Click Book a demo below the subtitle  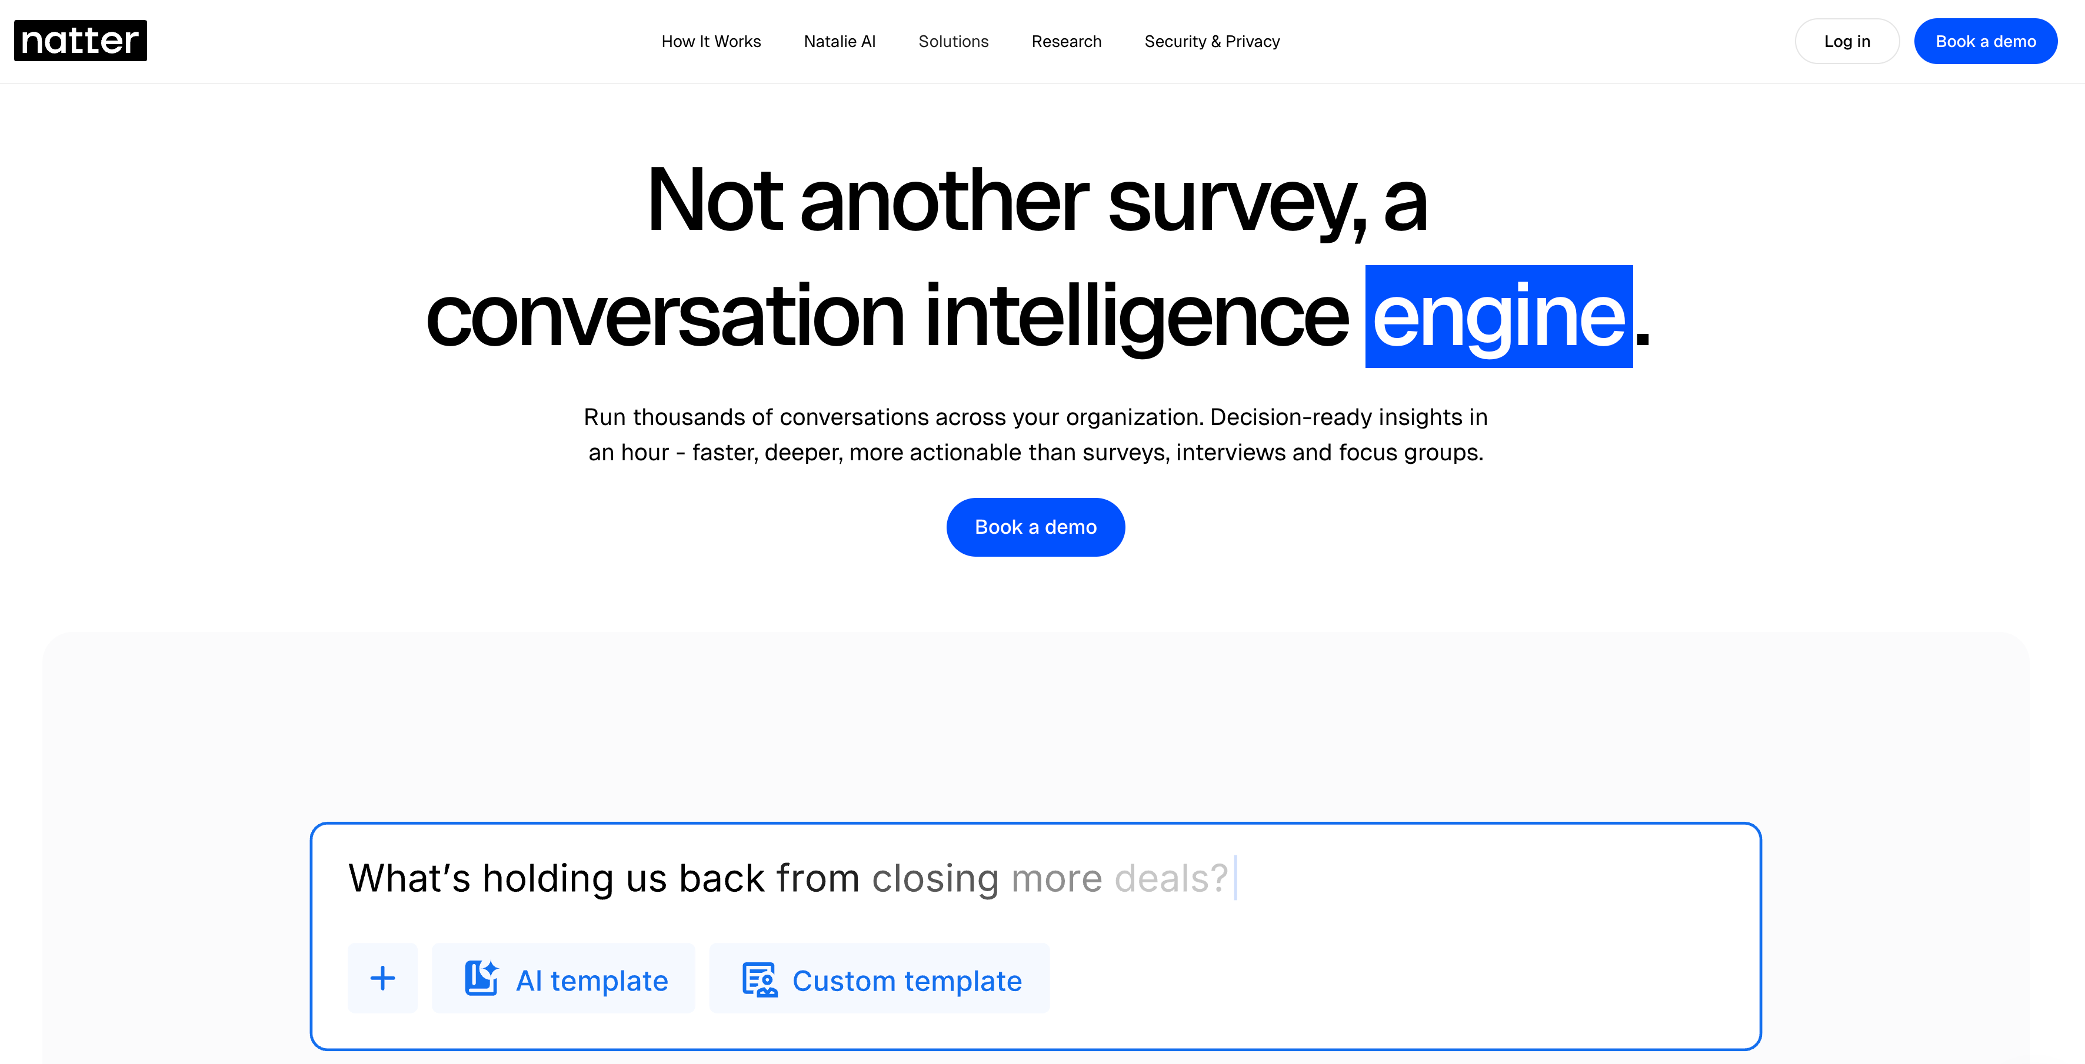(x=1035, y=527)
